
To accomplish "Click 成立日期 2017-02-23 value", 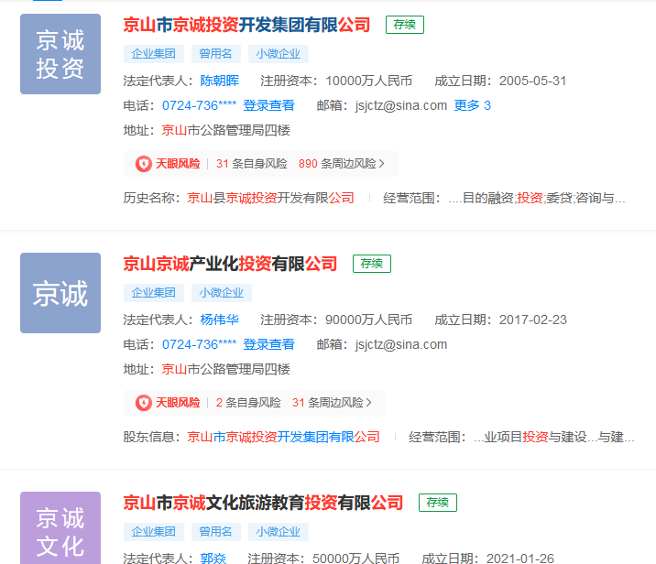I will (x=533, y=320).
